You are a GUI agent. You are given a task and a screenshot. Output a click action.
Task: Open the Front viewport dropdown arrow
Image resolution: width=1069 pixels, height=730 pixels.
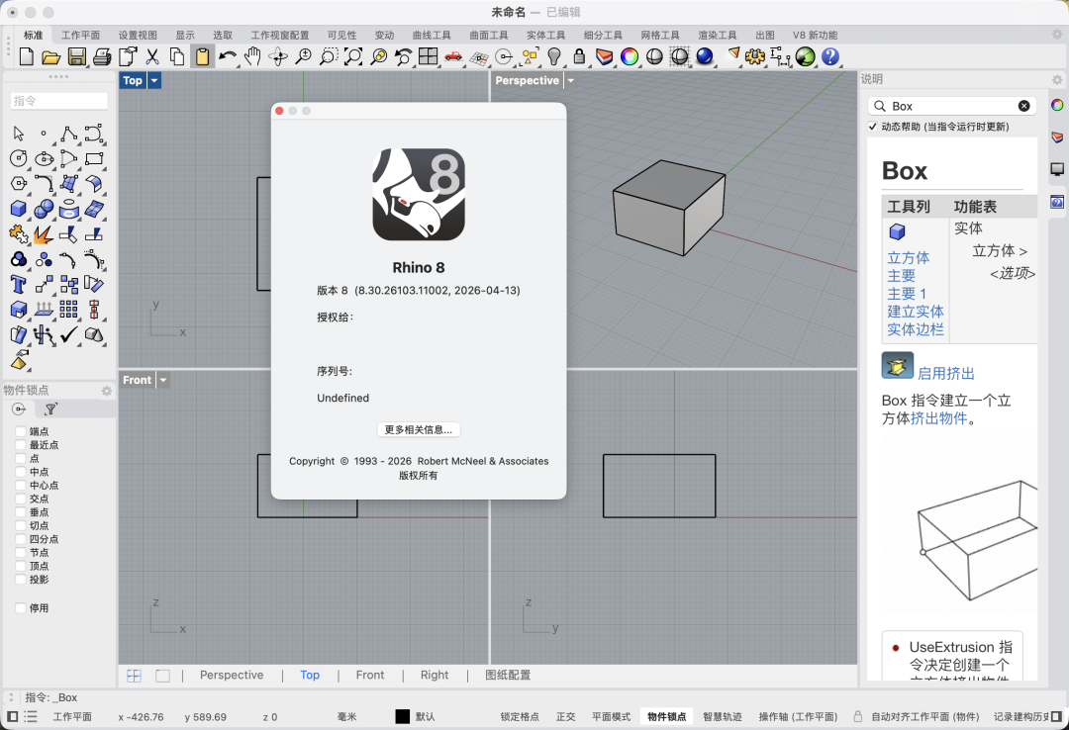coord(163,380)
